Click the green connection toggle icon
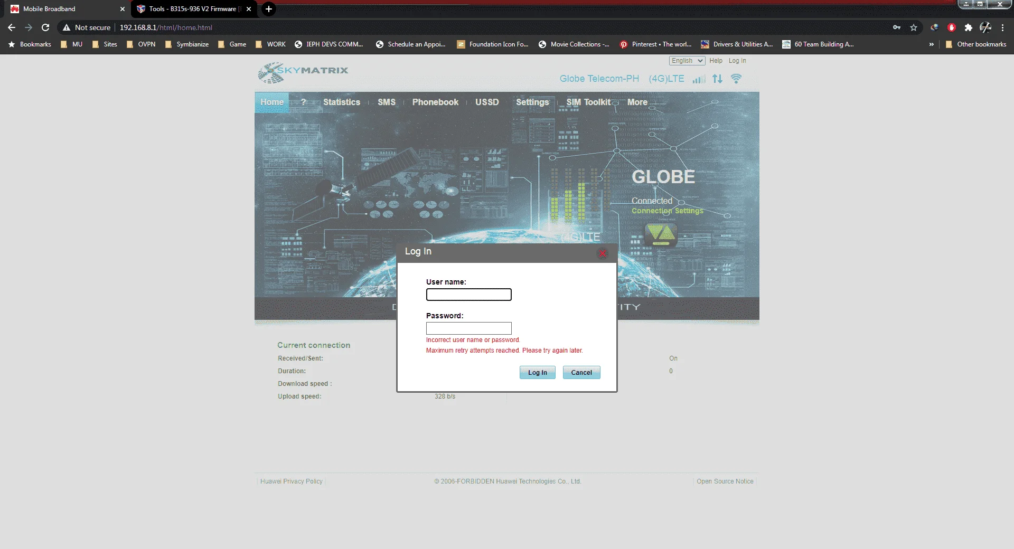The image size is (1014, 549). (661, 234)
